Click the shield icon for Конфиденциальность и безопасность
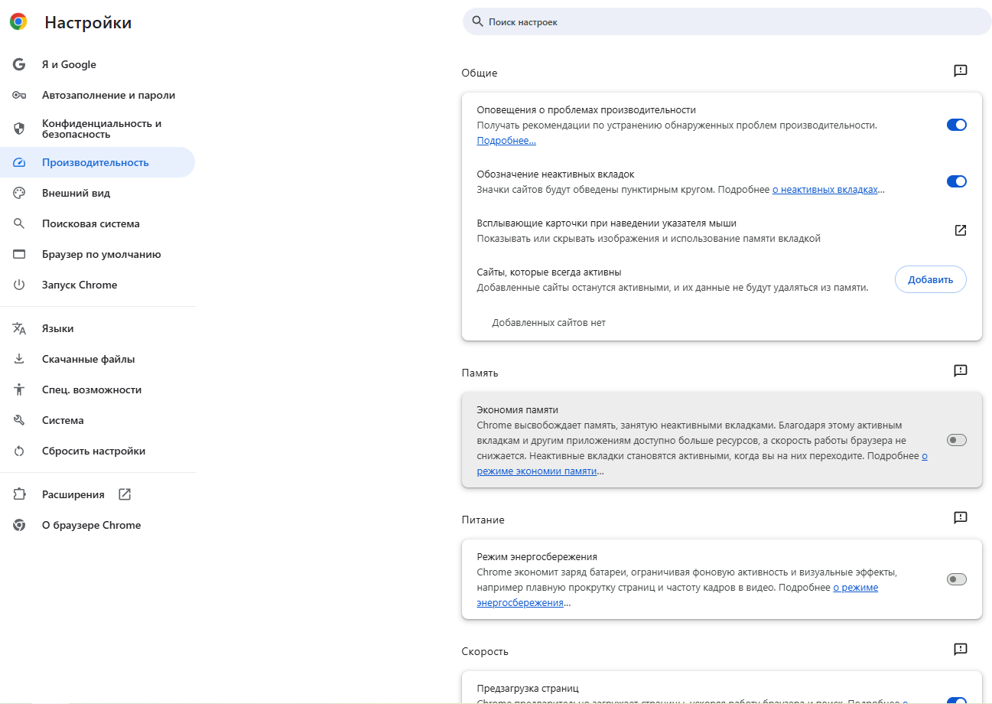The image size is (992, 704). pos(19,129)
